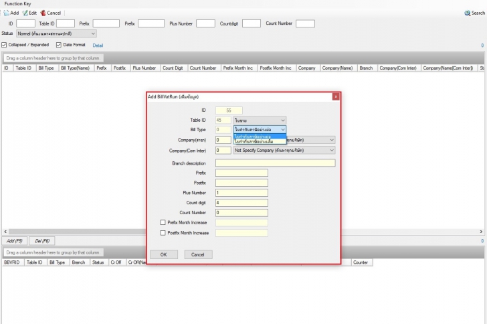Click the dialog Cancel button
The height and width of the screenshot is (324, 487).
pyautogui.click(x=198, y=254)
